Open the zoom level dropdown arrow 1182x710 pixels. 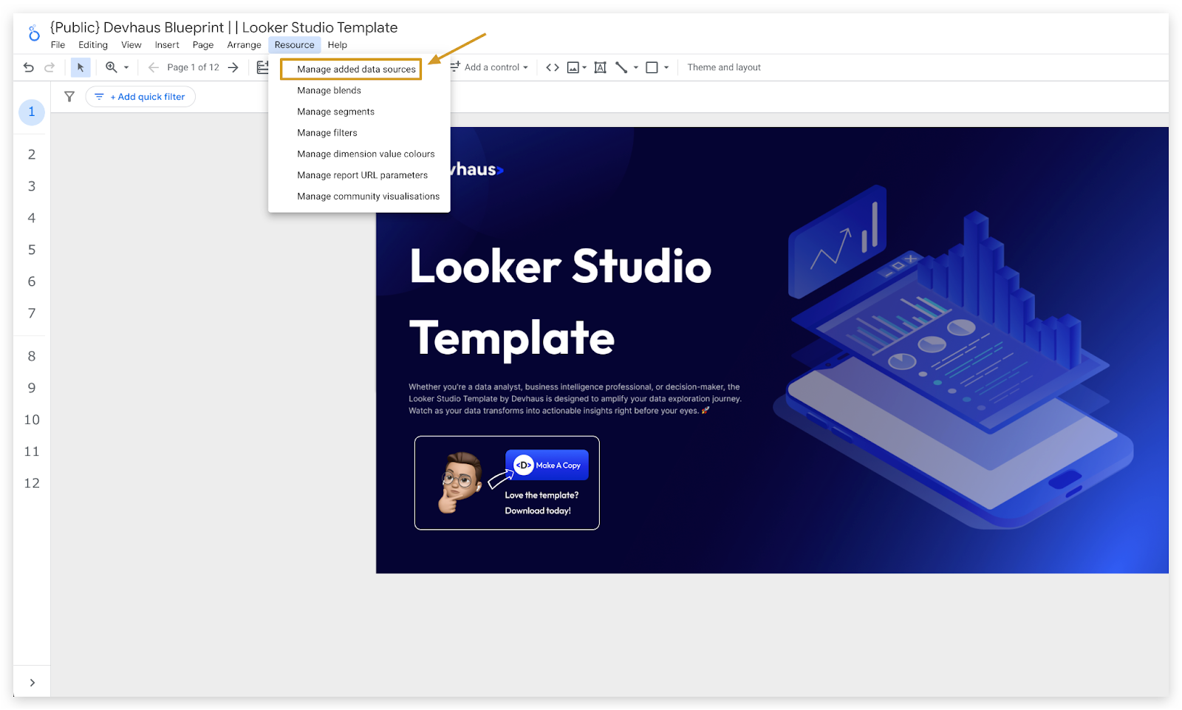[x=126, y=67]
